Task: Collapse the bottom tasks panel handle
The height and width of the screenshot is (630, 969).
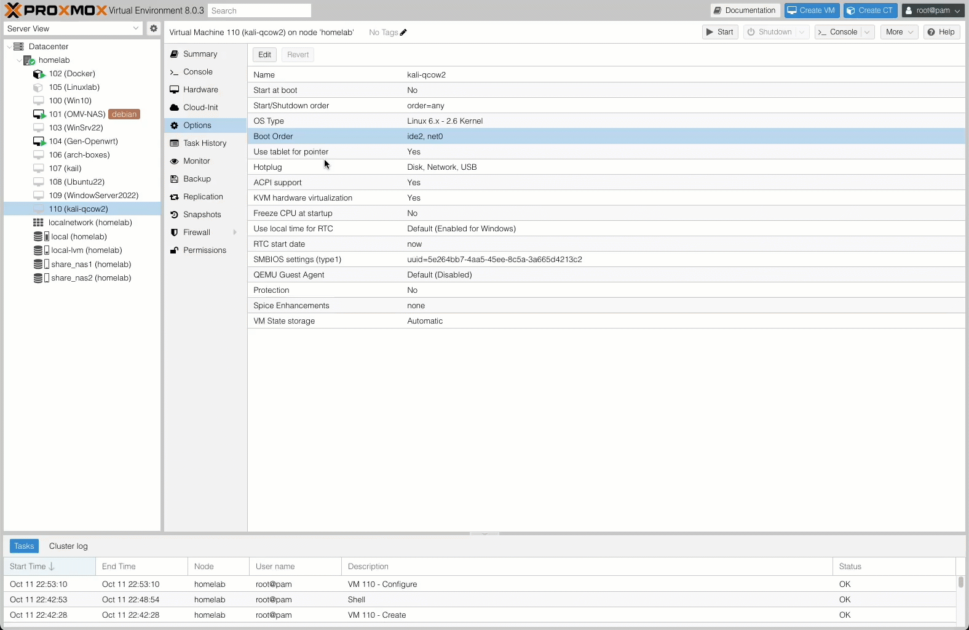Action: point(484,533)
